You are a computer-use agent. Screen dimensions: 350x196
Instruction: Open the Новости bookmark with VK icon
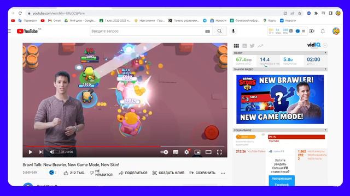tap(288, 21)
